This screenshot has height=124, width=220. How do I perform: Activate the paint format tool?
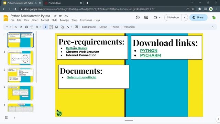pos(32,27)
